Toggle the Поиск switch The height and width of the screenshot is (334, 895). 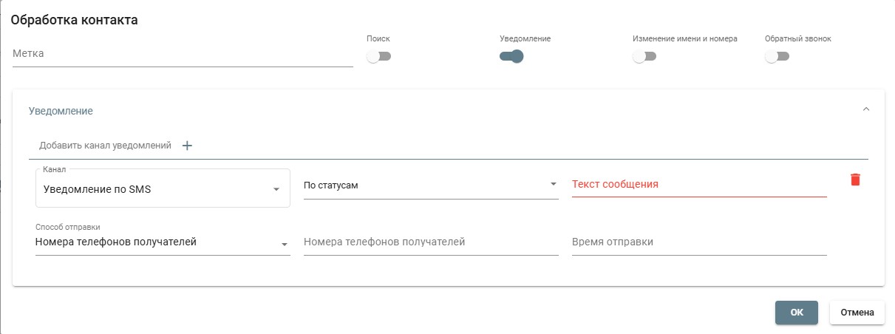[x=378, y=57]
